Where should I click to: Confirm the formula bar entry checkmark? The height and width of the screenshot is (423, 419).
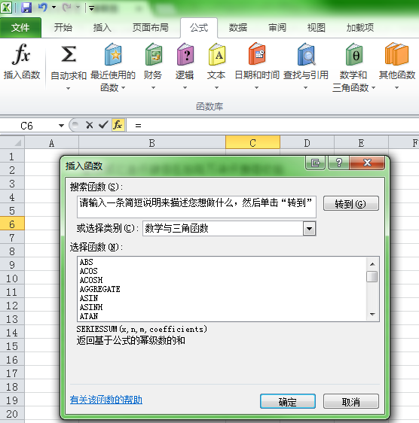[103, 125]
